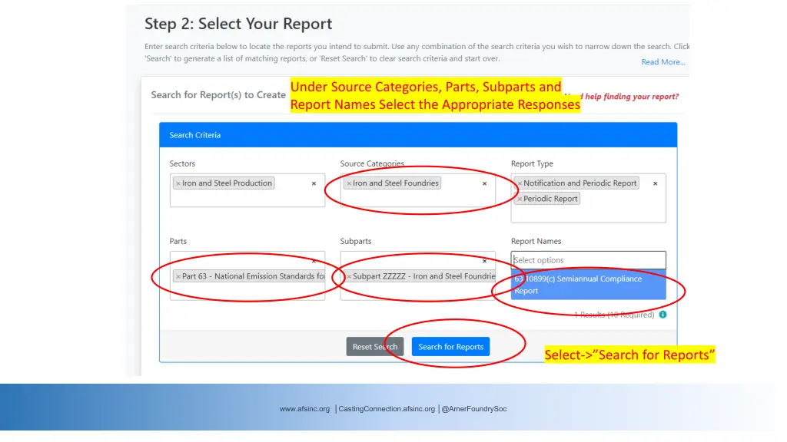Click the Search Criteria panel header

pyautogui.click(x=418, y=135)
